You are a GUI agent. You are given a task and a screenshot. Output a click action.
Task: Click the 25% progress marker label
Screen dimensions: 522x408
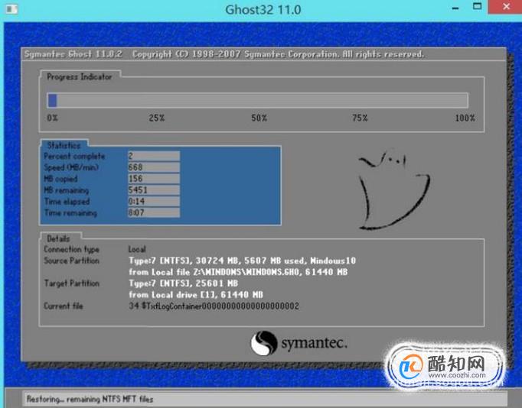[156, 118]
